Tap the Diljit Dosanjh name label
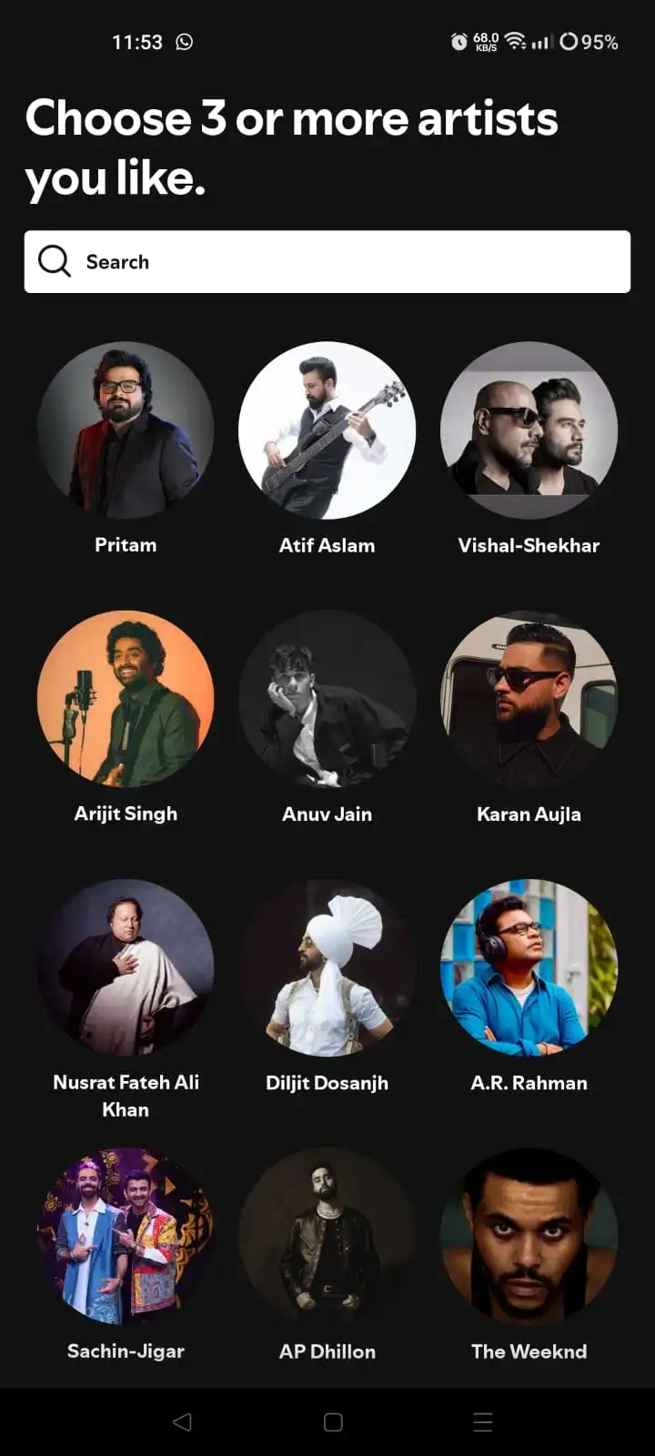655x1456 pixels. [x=327, y=1083]
